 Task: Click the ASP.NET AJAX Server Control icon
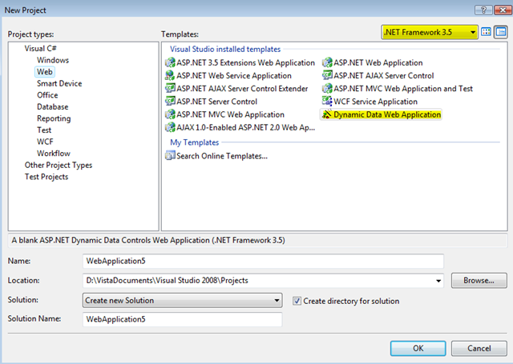tap(327, 75)
